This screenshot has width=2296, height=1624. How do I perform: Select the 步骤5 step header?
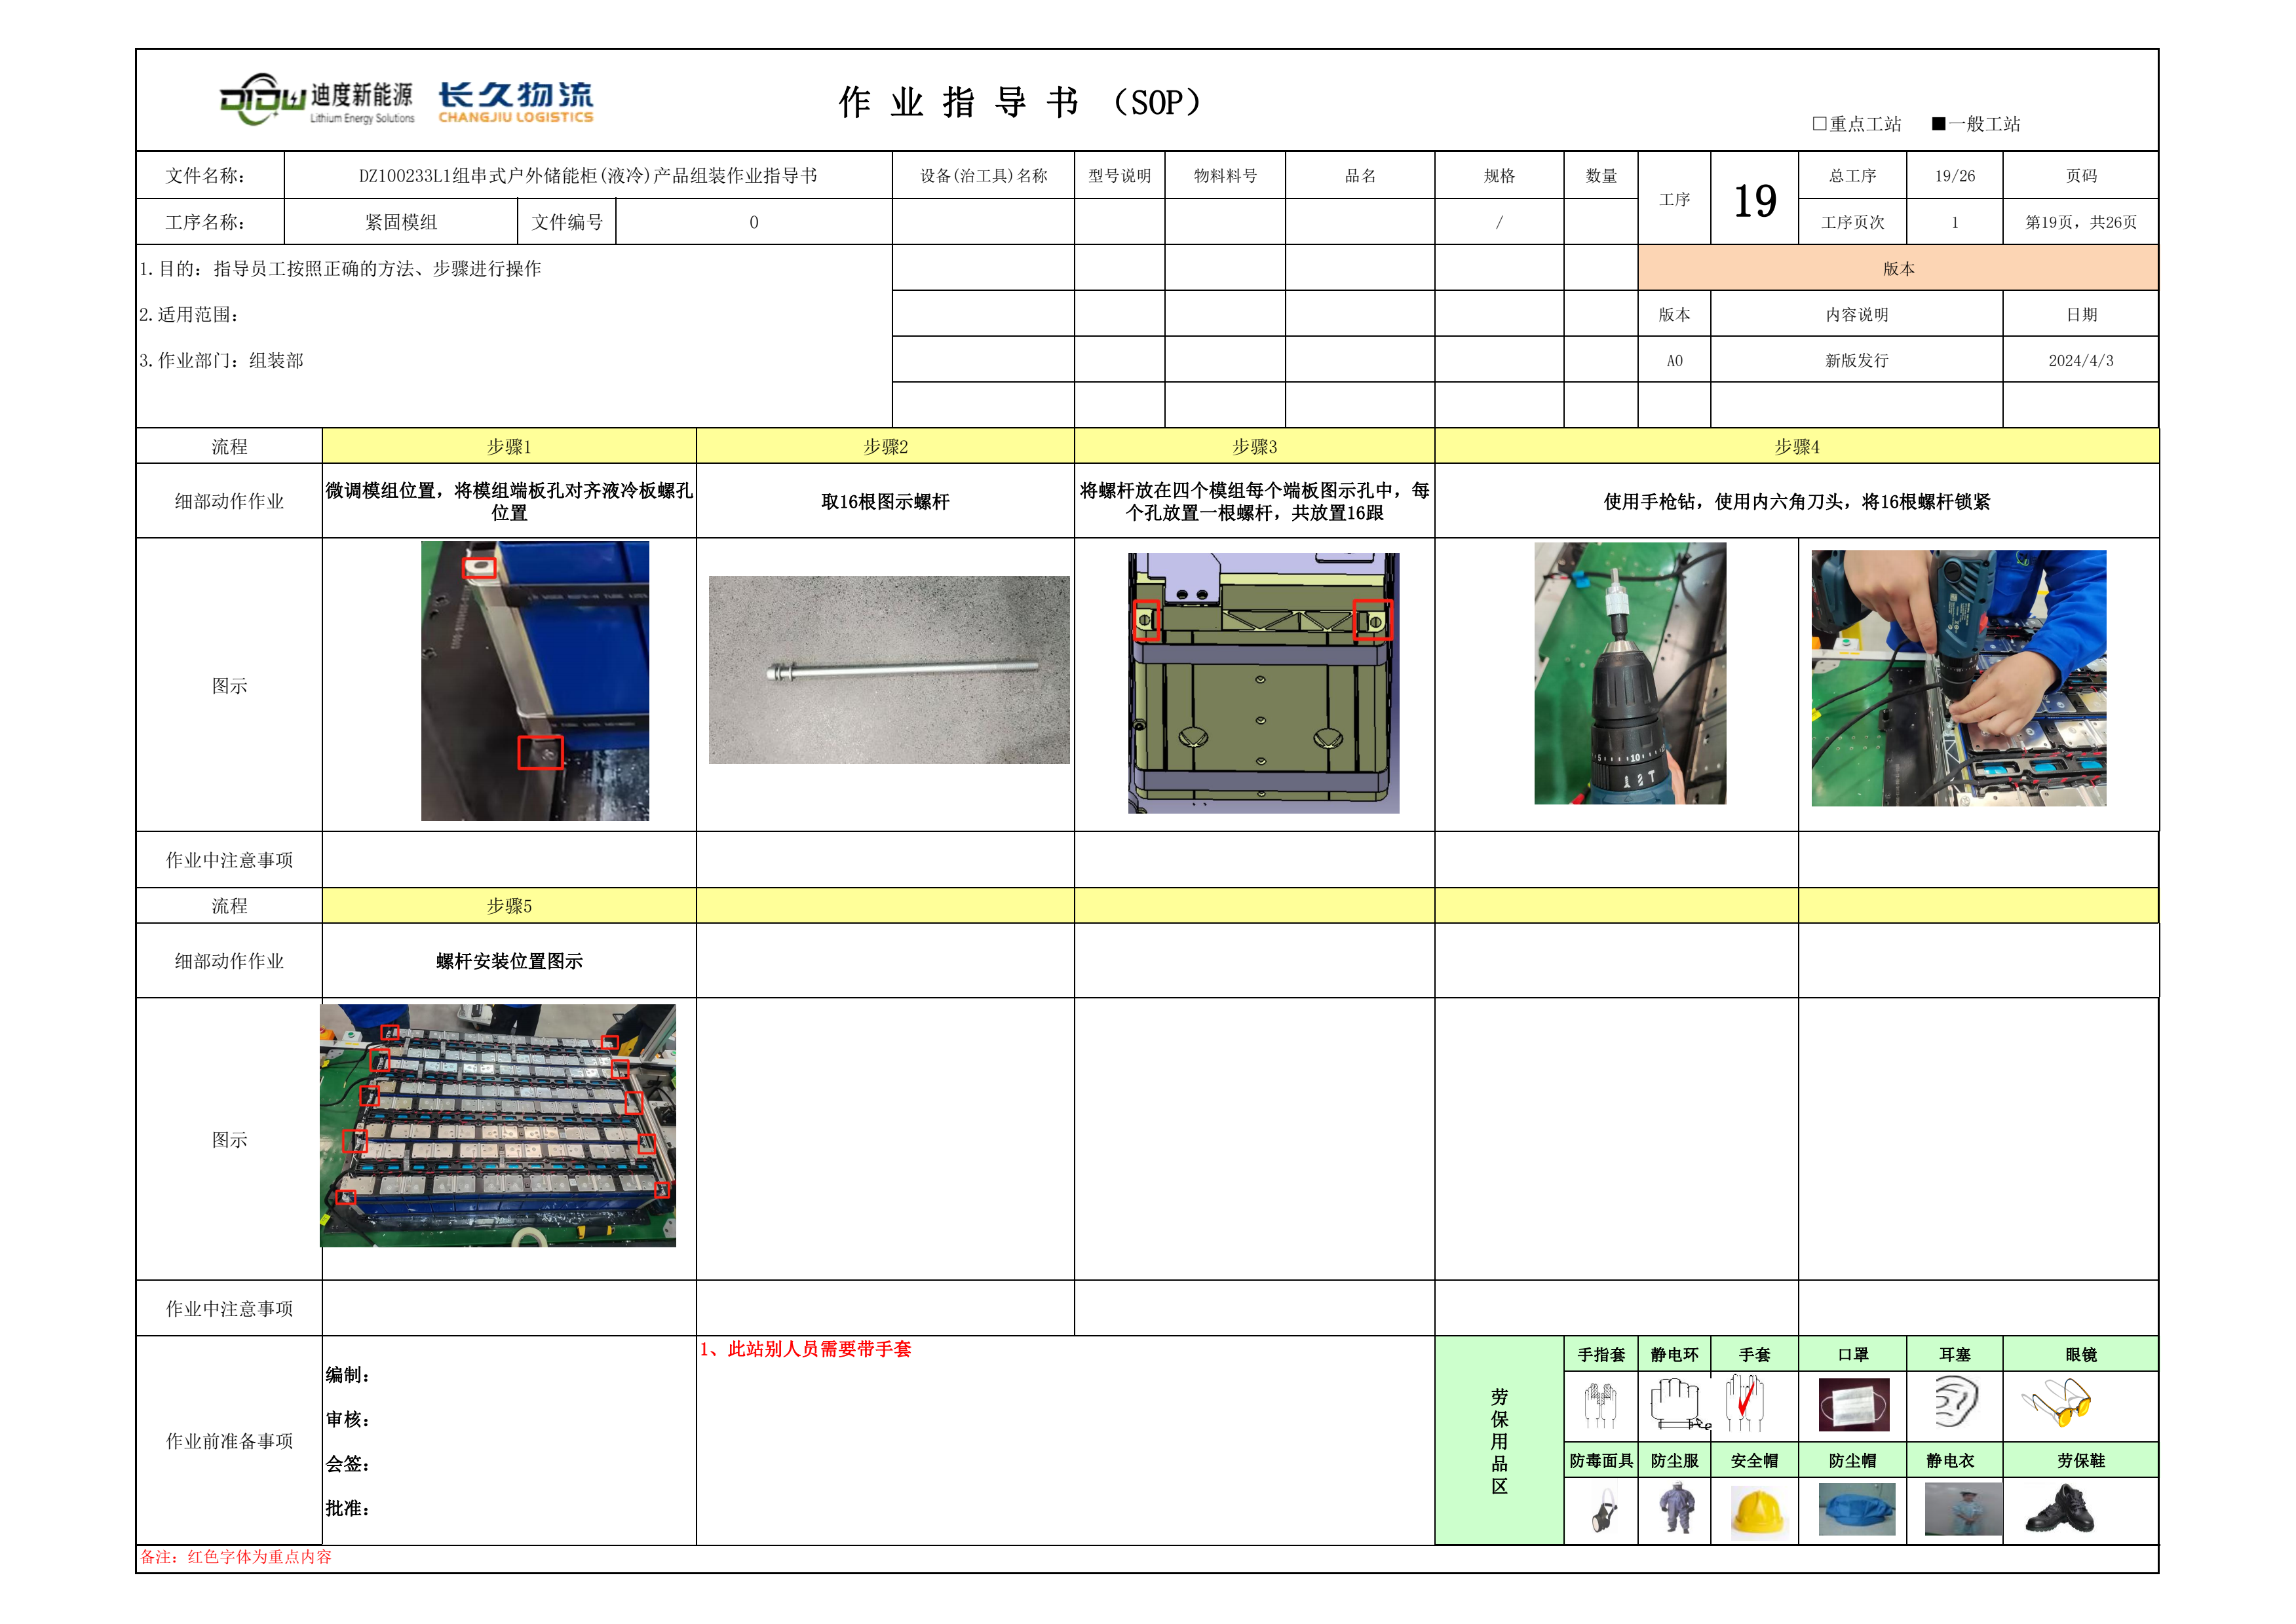click(509, 906)
